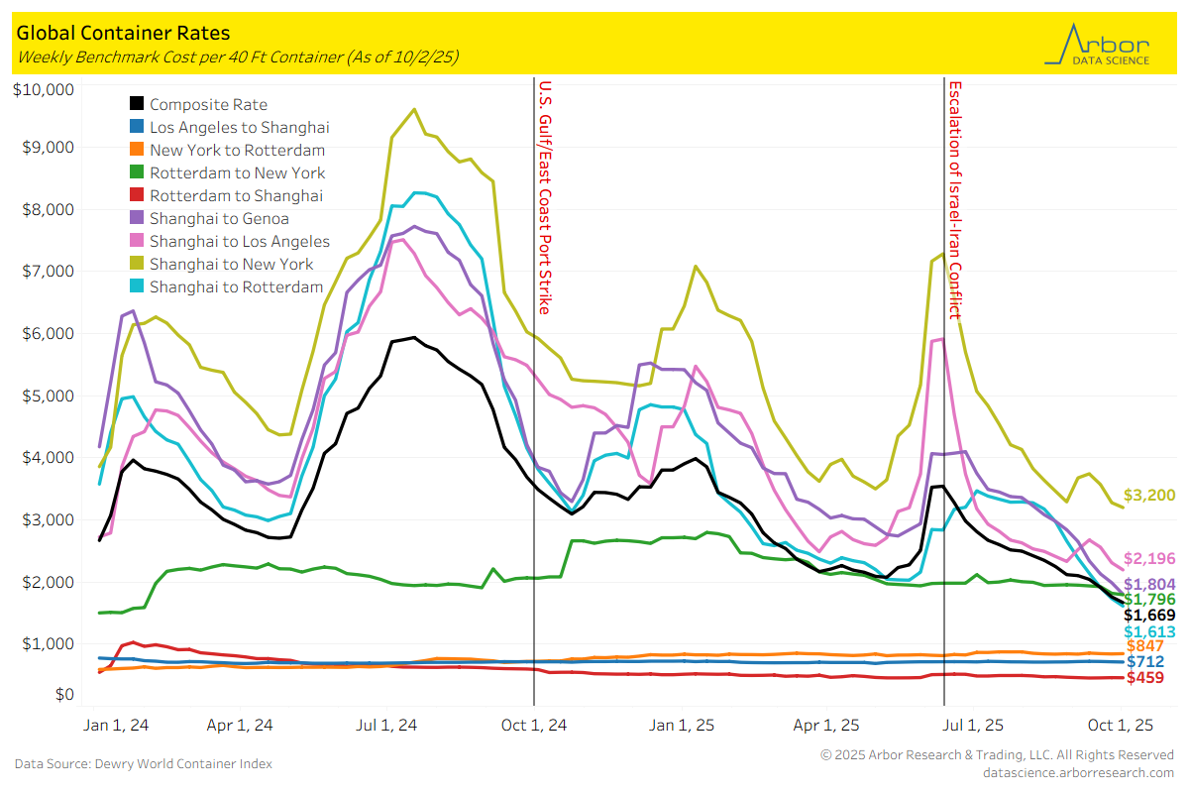Viewport: 1189px width, 793px height.
Task: Click the purple Shanghai to Genoa legend swatch
Action: coord(138,218)
